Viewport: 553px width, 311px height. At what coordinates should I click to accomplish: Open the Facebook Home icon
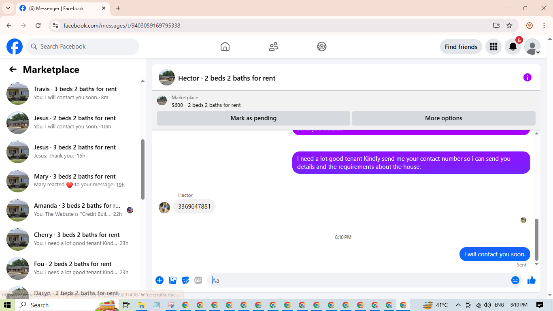click(x=225, y=47)
